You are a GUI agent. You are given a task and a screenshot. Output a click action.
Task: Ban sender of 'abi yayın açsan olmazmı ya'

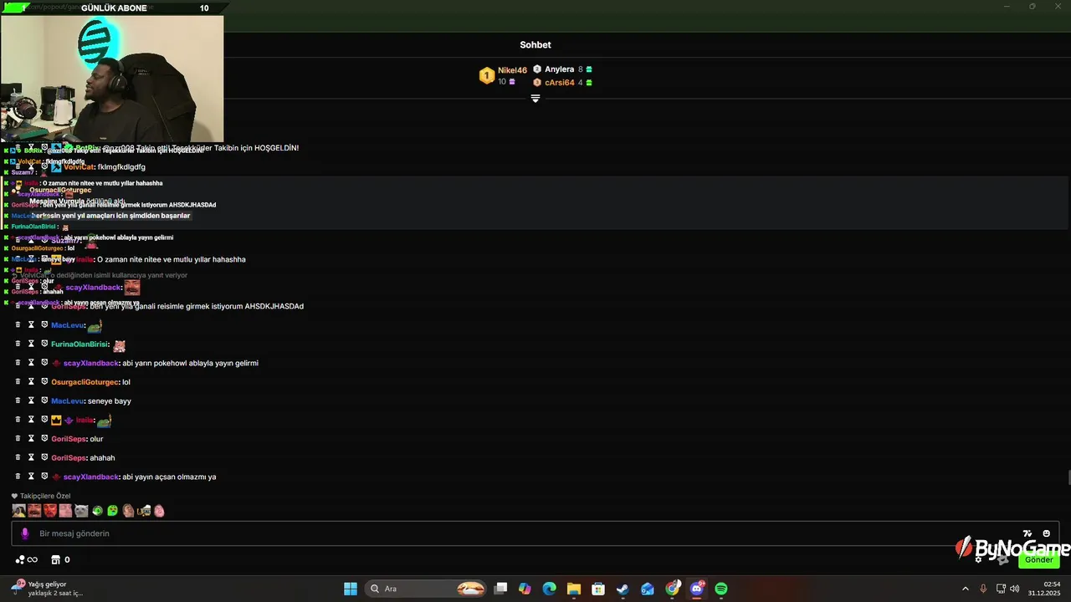[x=44, y=476]
